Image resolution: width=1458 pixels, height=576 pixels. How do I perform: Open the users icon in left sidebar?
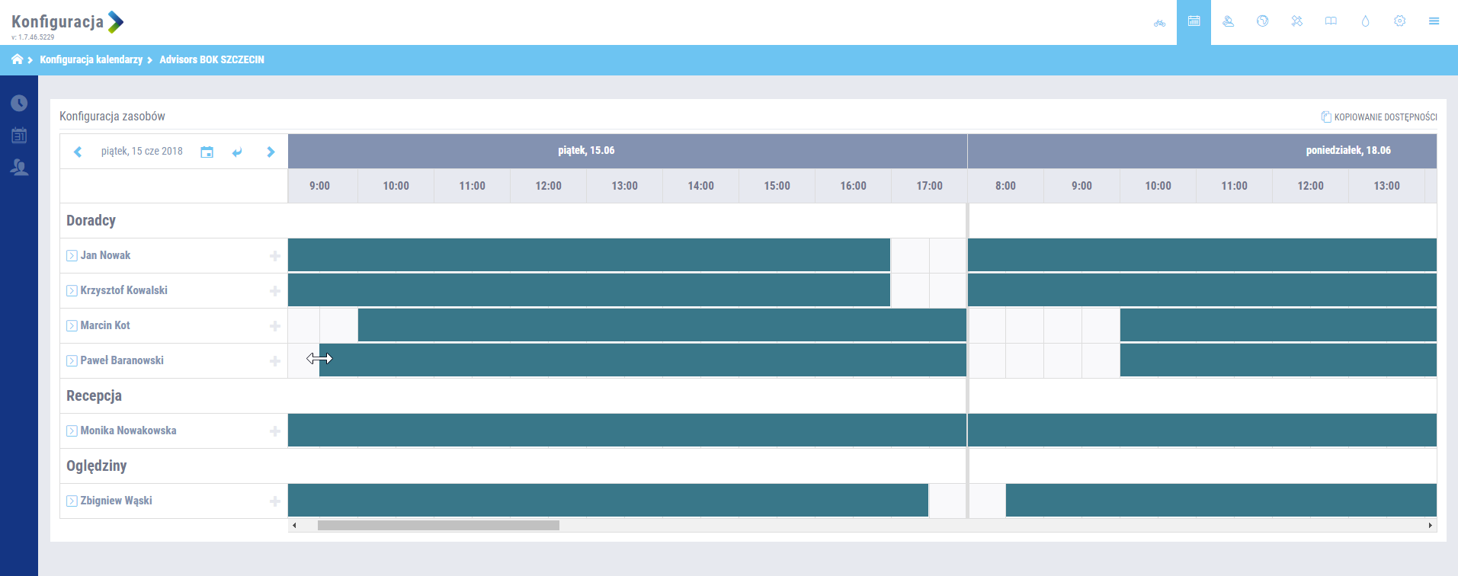(19, 168)
